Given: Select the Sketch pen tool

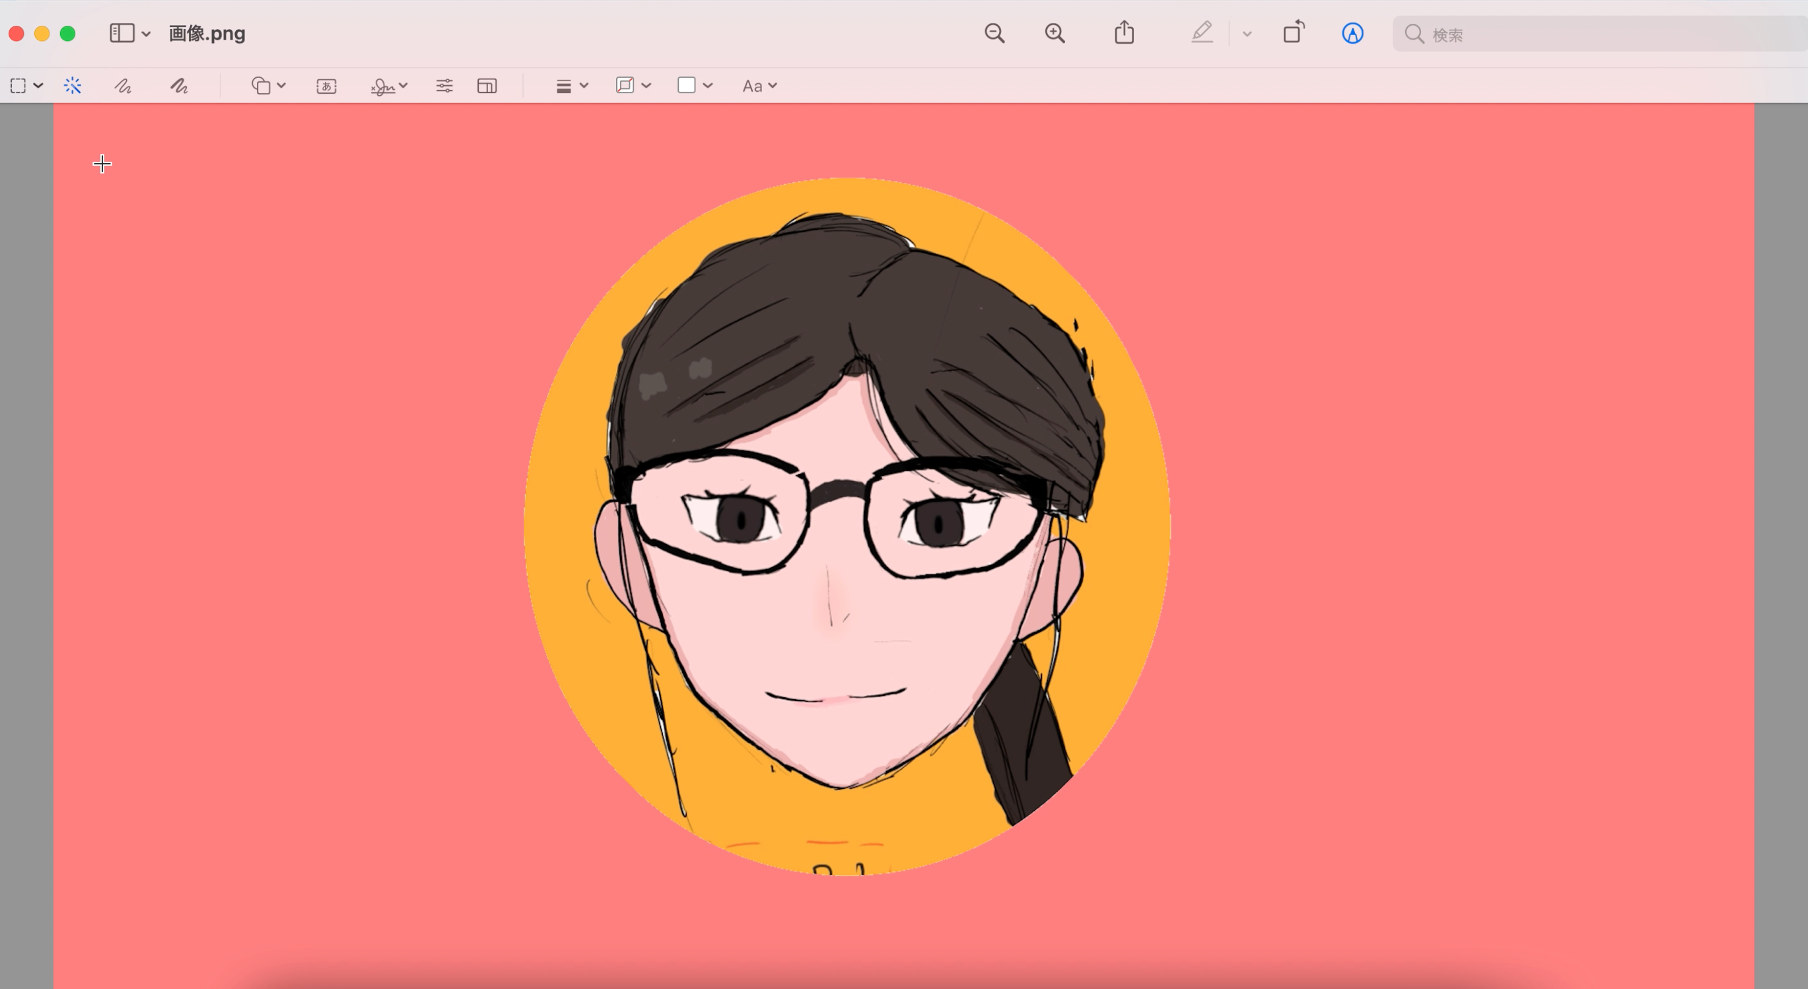Looking at the screenshot, I should [123, 86].
